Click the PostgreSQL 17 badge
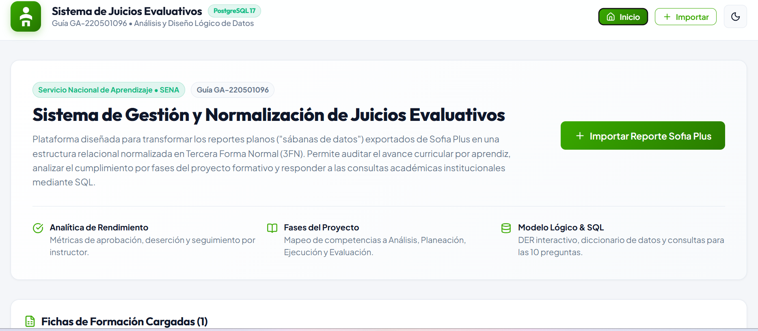Viewport: 758px width, 331px height. coord(234,11)
